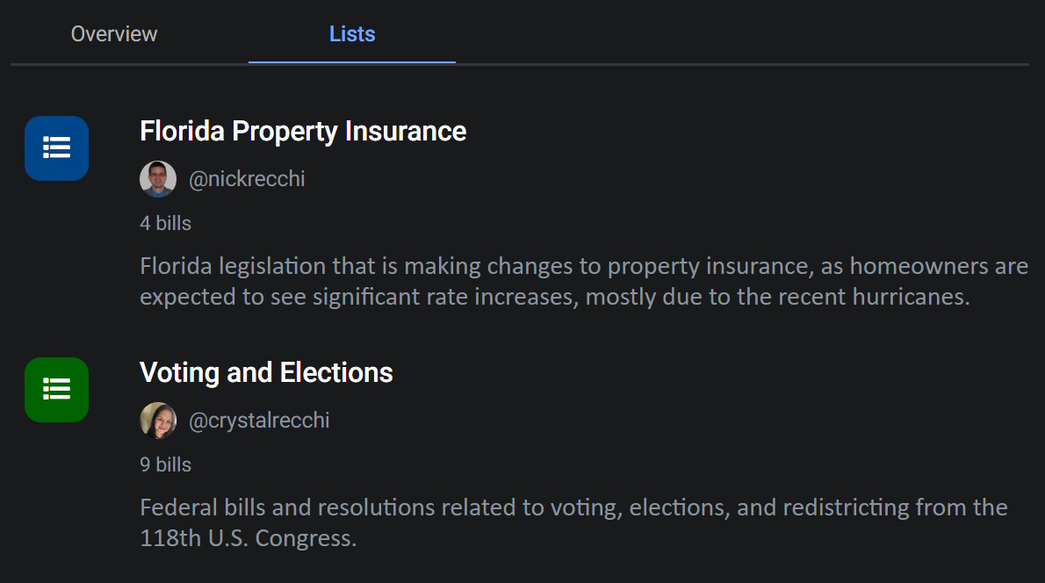This screenshot has height=583, width=1045.
Task: Click the green Voting and Elections list icon
Action: point(57,390)
